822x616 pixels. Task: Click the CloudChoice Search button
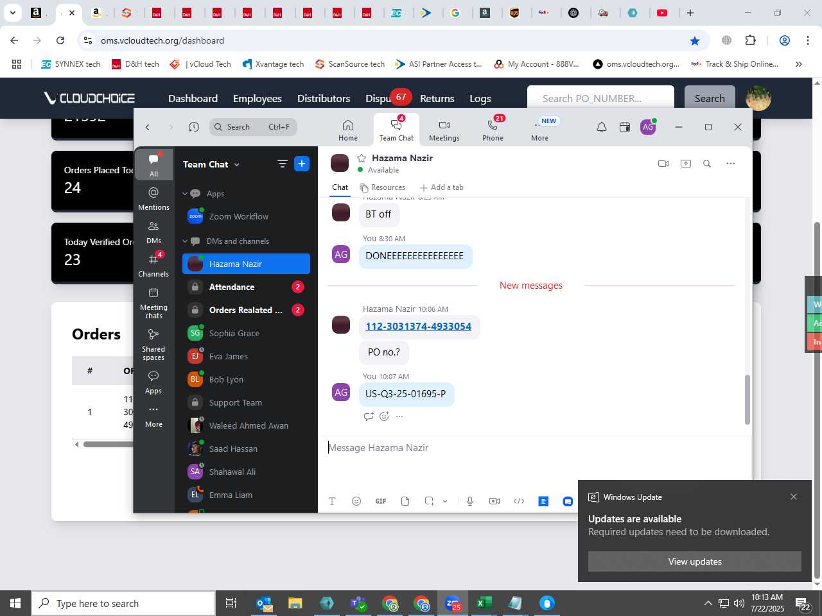point(710,98)
